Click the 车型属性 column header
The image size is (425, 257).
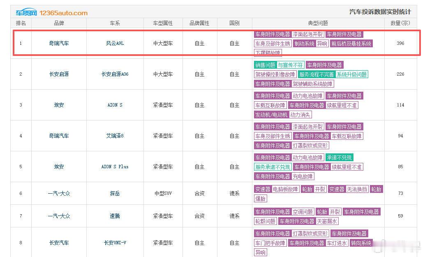pyautogui.click(x=163, y=23)
